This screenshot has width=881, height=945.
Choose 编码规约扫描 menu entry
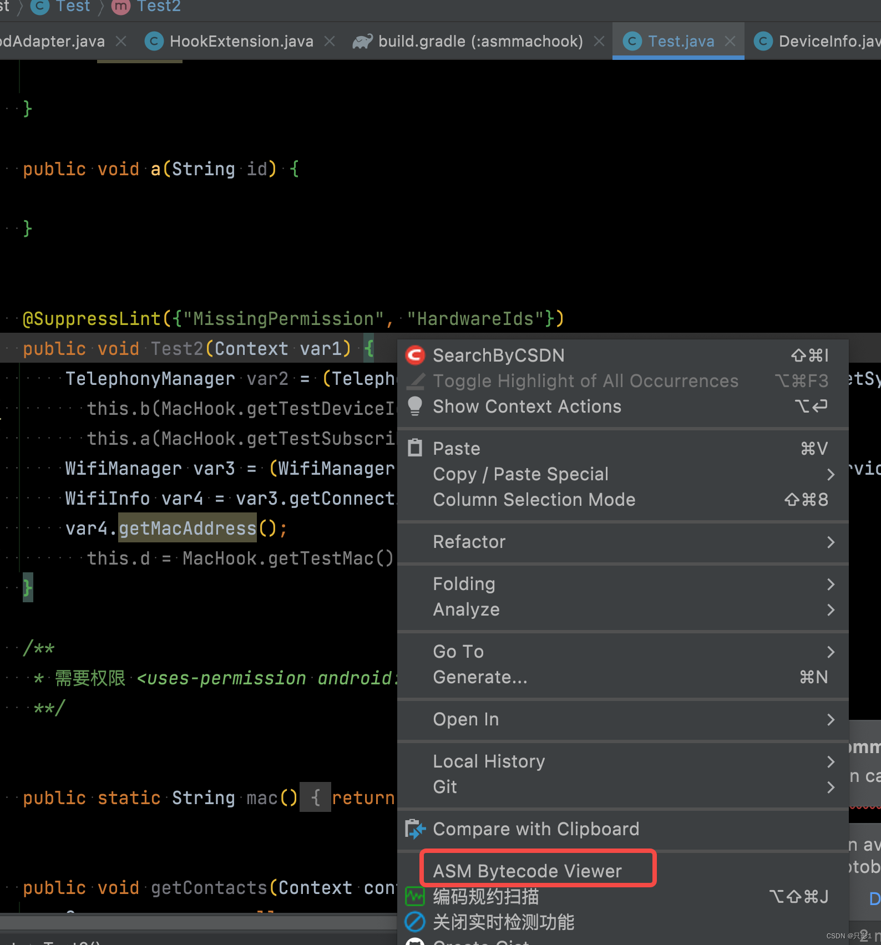(623, 896)
